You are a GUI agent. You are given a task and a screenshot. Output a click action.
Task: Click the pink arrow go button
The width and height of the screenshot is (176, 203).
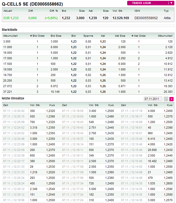[x=171, y=99]
